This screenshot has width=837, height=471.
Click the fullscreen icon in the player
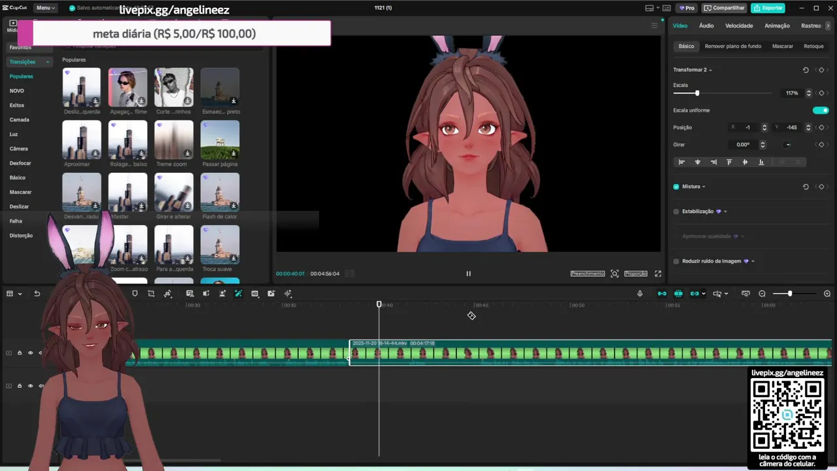[658, 273]
